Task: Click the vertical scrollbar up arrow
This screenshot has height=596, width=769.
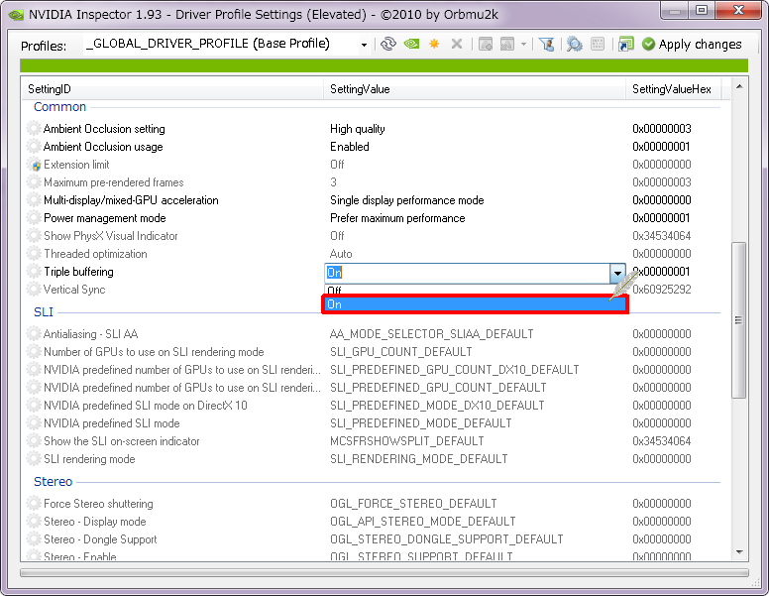Action: click(x=739, y=86)
